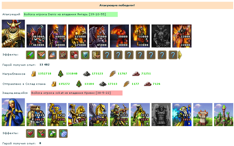Select the defender unit with 20619 troops

click(36, 114)
